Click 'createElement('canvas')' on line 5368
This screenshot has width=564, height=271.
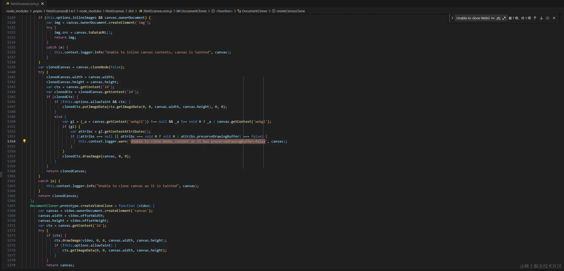click(x=128, y=211)
